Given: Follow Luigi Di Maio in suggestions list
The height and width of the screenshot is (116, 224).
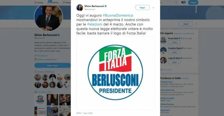Looking at the screenshot, I should 174,62.
